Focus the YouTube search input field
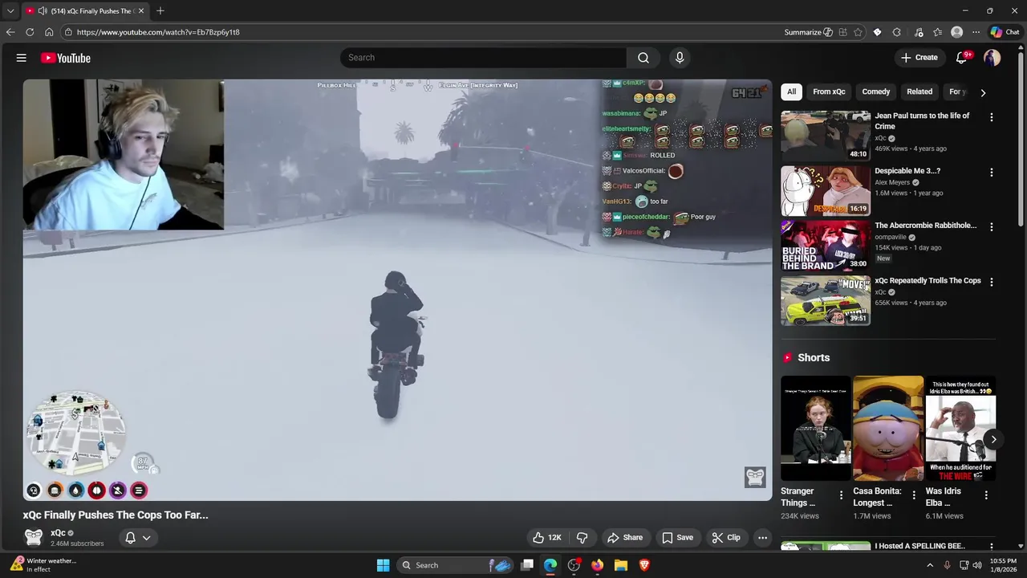1027x578 pixels. pos(484,58)
